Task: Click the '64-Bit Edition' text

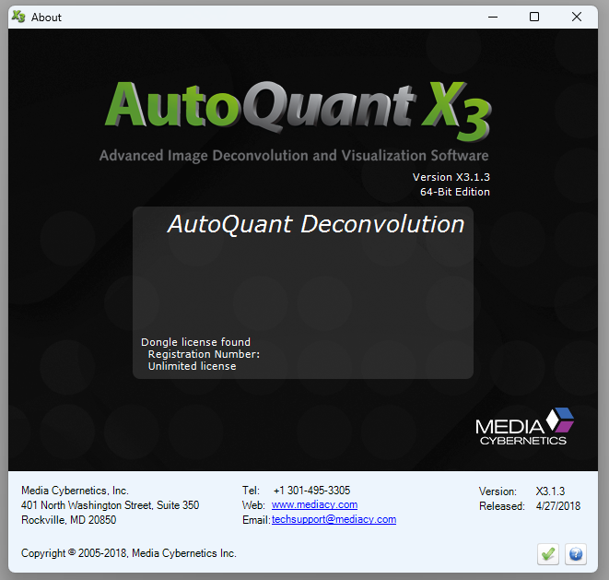Action: 455,192
